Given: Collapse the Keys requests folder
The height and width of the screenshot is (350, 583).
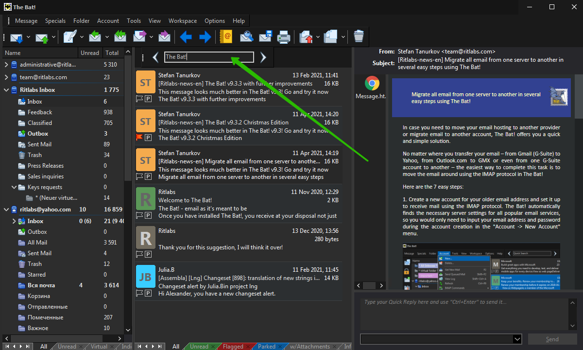Looking at the screenshot, I should (15, 187).
